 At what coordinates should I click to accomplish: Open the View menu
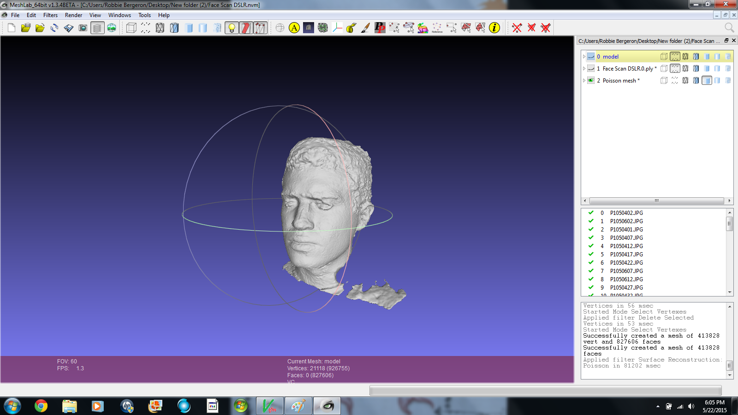click(95, 15)
